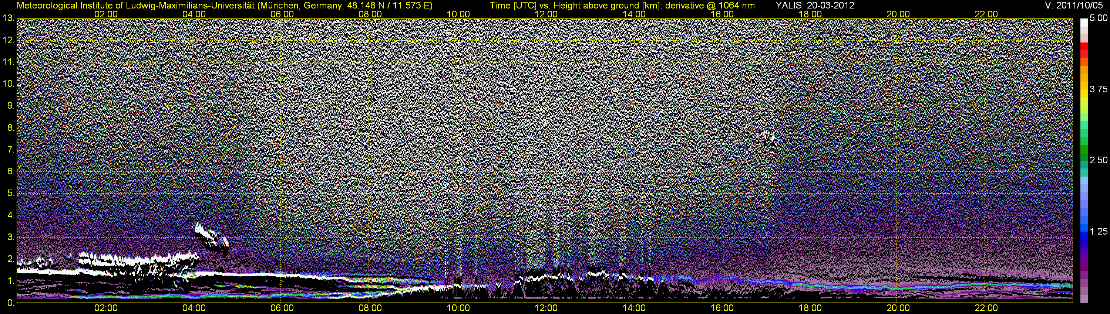Image resolution: width=1110 pixels, height=314 pixels.
Task: Click the 8. height axis label
Action: point(11,128)
